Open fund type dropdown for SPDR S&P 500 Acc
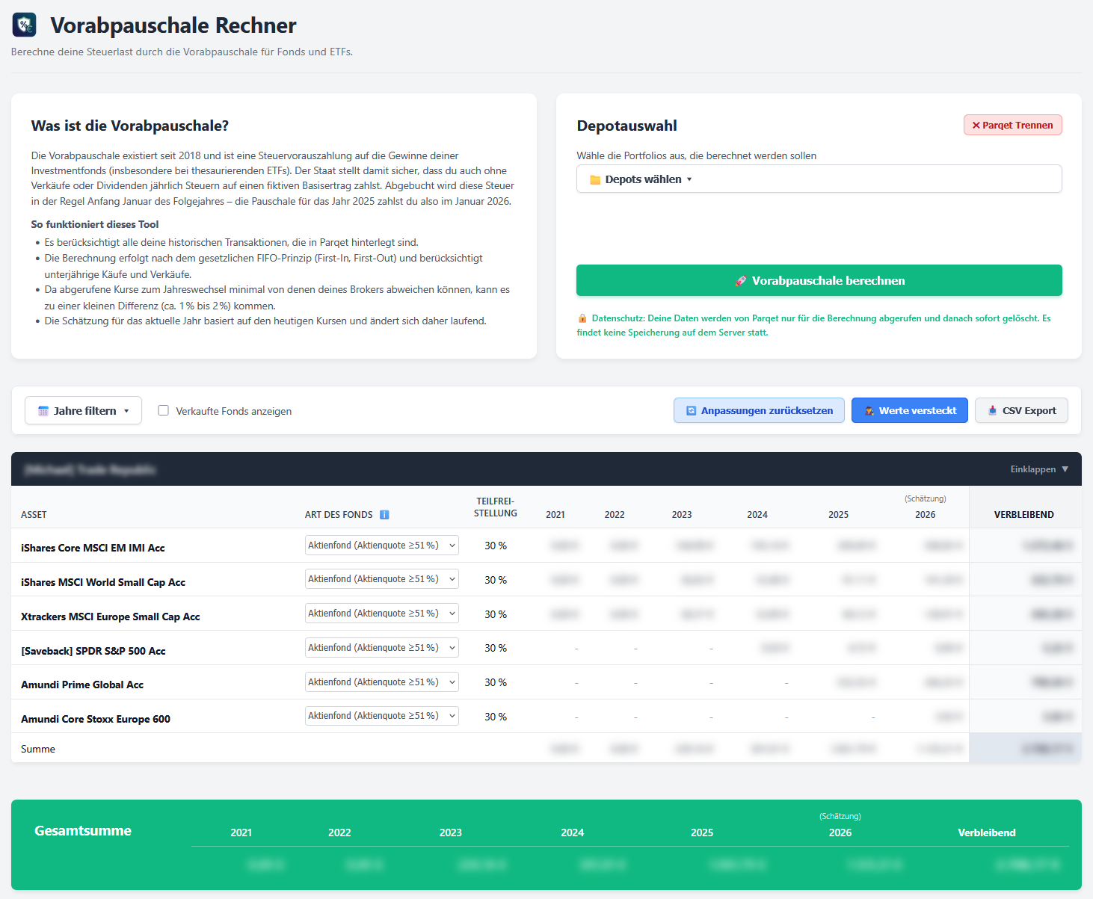The image size is (1093, 899). pos(381,648)
